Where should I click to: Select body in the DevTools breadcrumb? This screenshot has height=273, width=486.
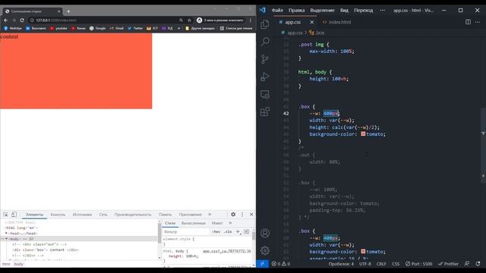coord(18,264)
